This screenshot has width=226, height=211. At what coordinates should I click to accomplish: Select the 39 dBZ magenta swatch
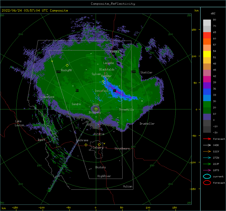tap(207, 79)
